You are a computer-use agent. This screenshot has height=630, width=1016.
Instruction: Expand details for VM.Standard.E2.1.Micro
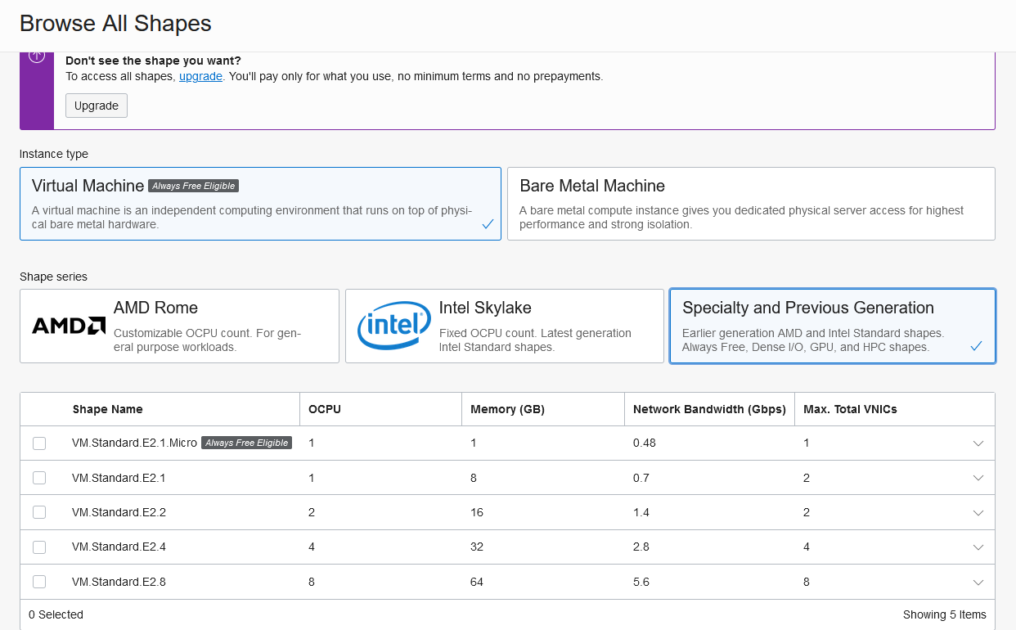click(x=978, y=443)
